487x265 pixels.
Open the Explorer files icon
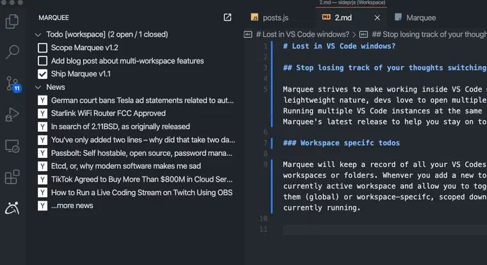(12, 21)
